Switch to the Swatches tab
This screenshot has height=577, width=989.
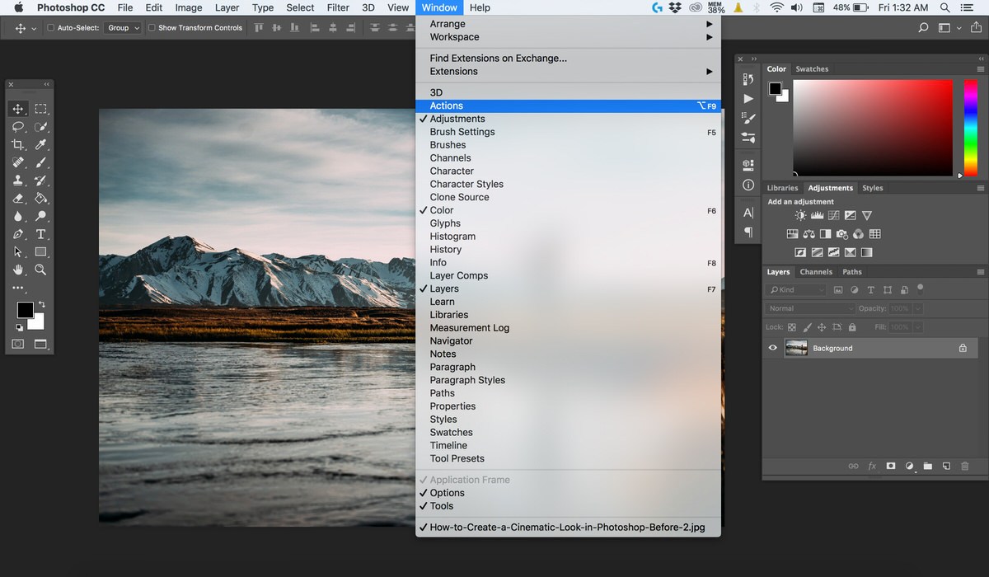coord(812,69)
